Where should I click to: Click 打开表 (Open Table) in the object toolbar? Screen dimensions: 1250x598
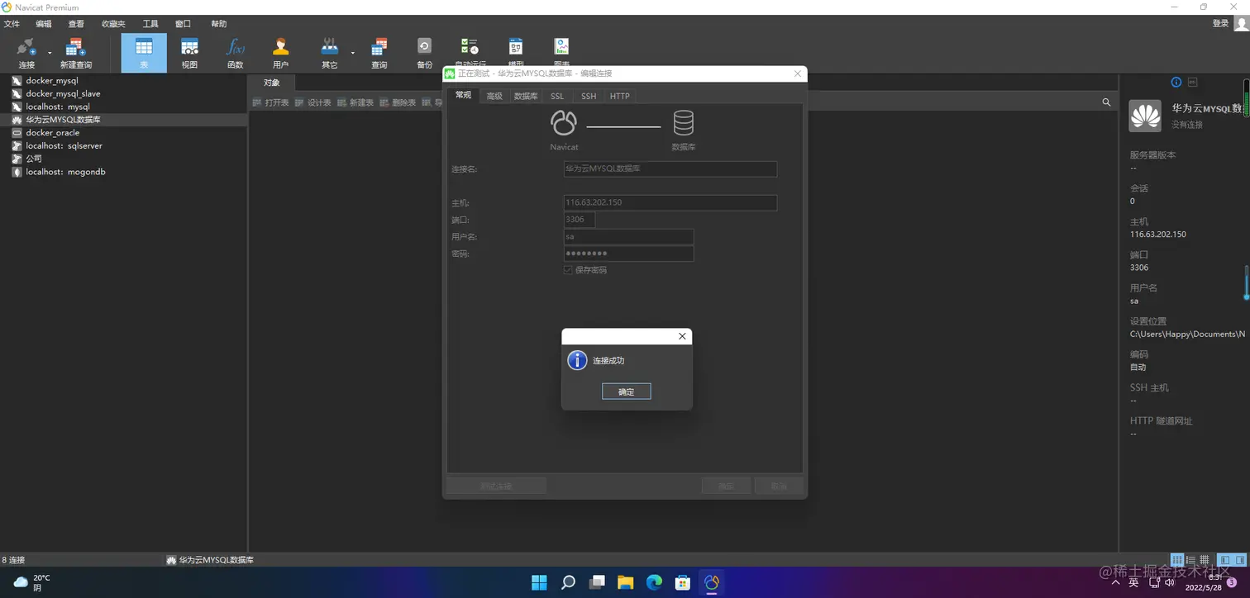coord(271,102)
